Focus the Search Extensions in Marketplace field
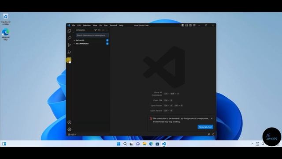Screen dimensions: 282x159 92,35
